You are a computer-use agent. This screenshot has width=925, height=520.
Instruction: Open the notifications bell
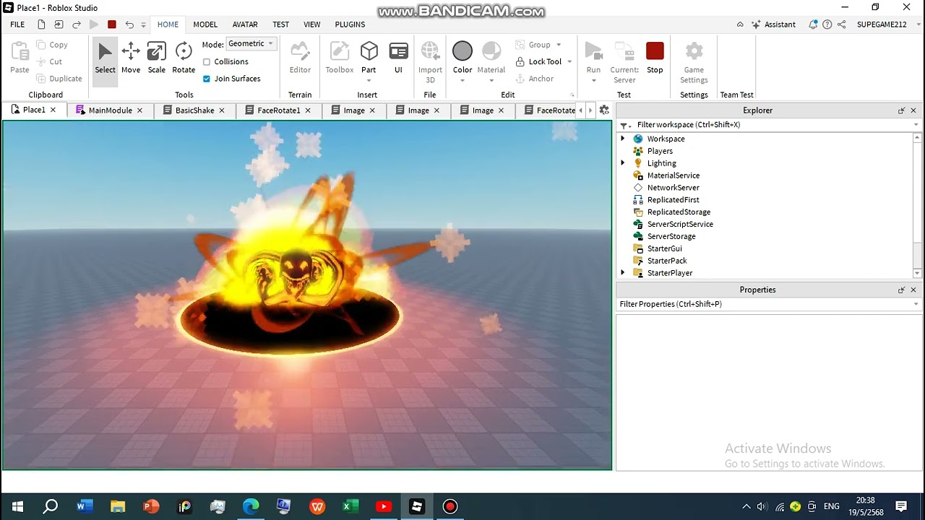(813, 25)
